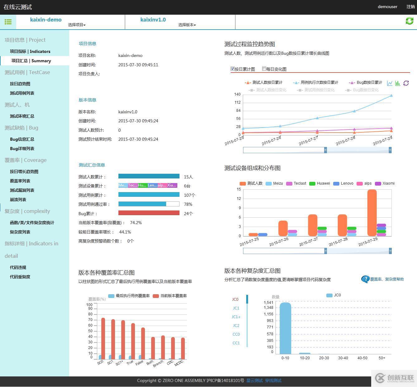The width and height of the screenshot is (417, 387).
Task: Open the 测试用例列表 menu item
Action: pos(22,93)
